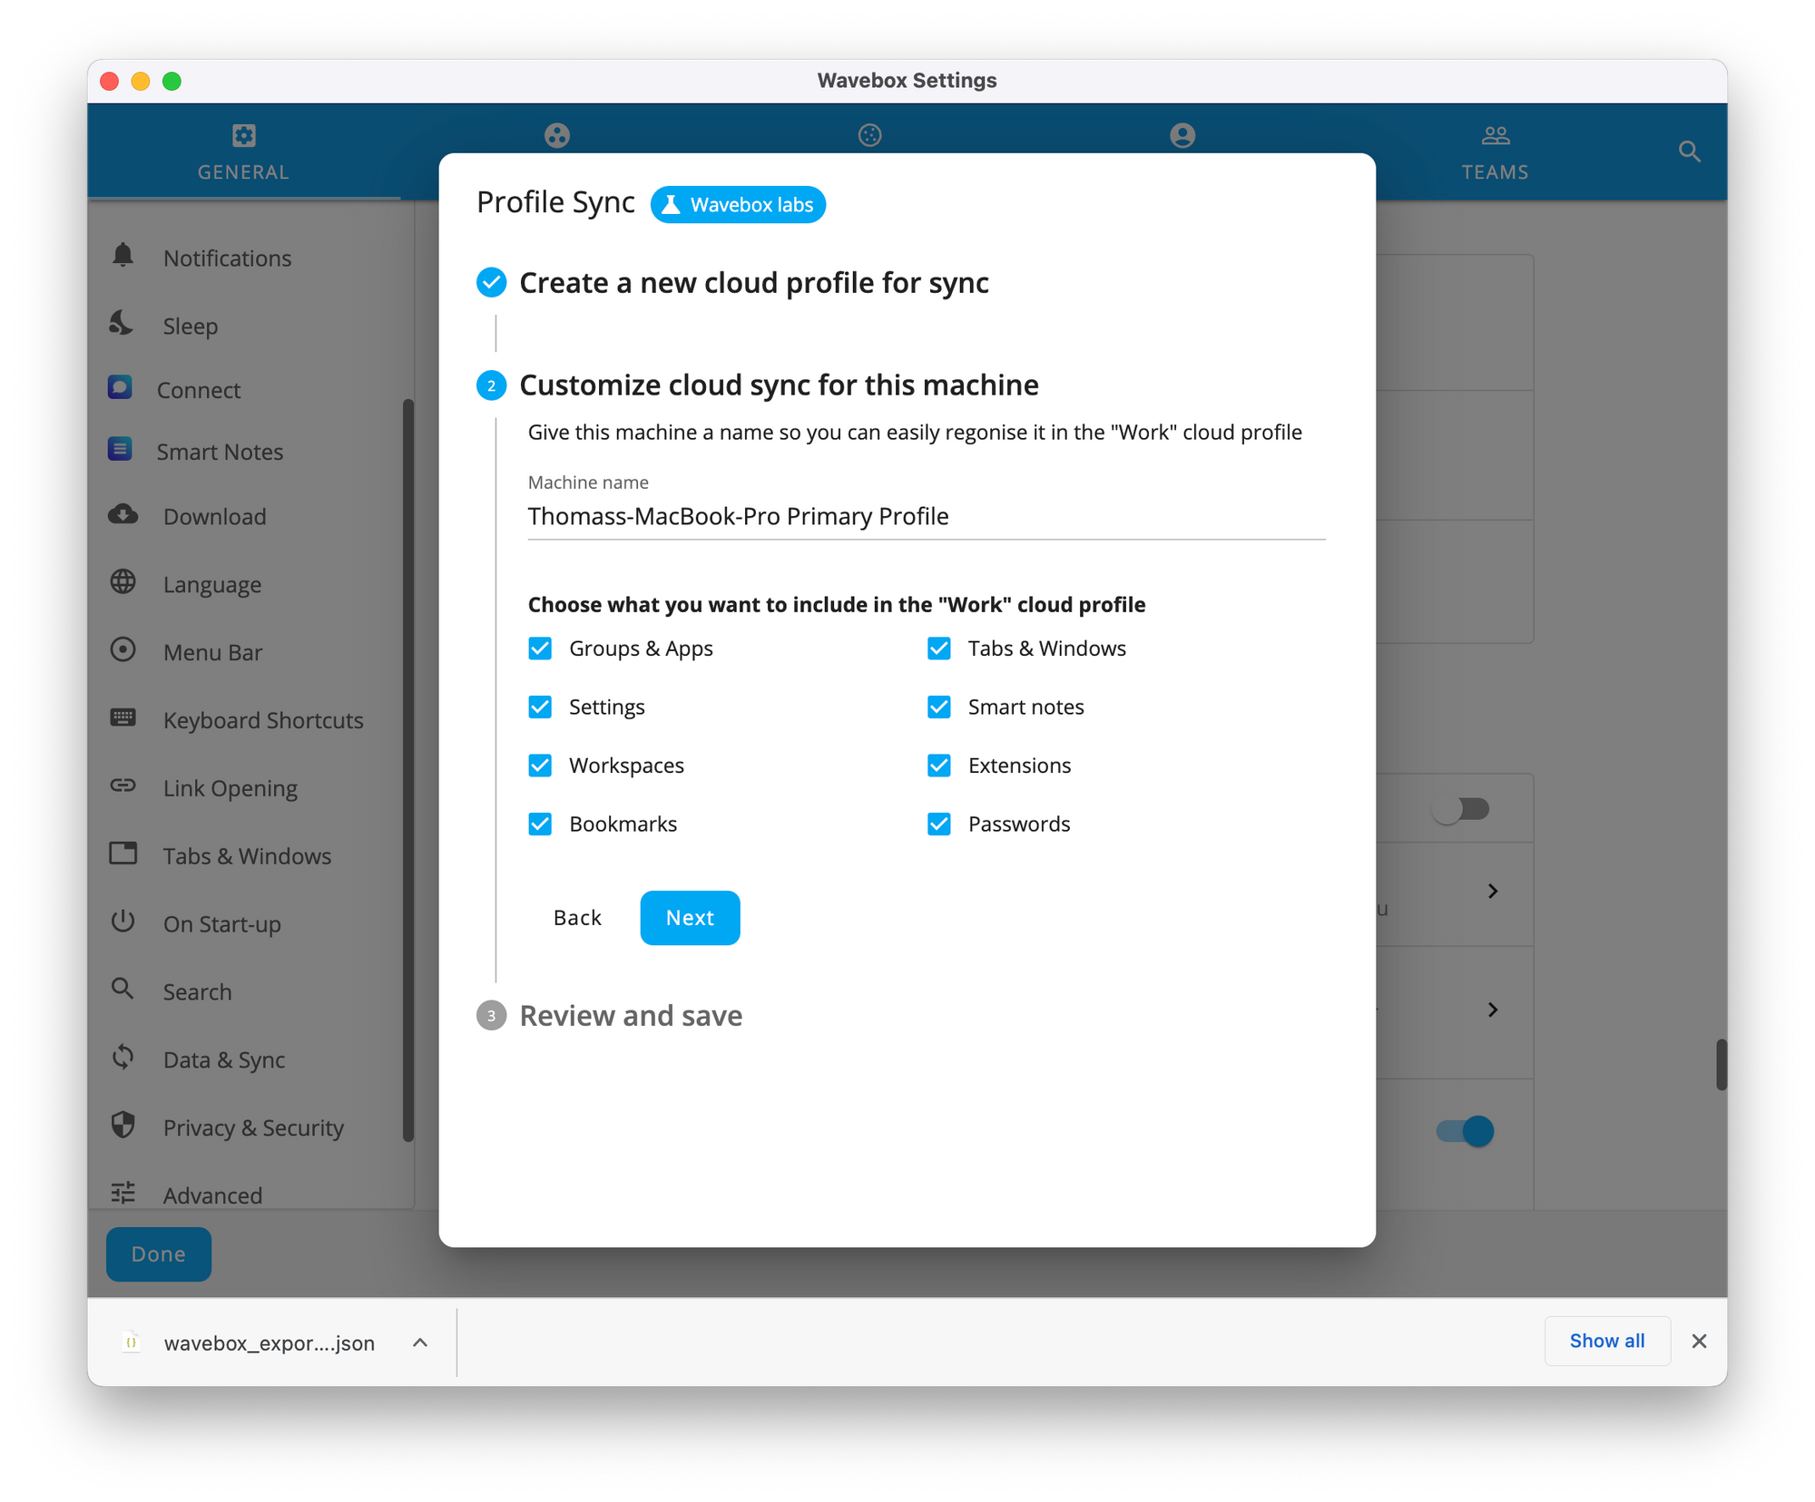Select the Smart Notes icon
This screenshot has width=1815, height=1502.
coord(120,450)
